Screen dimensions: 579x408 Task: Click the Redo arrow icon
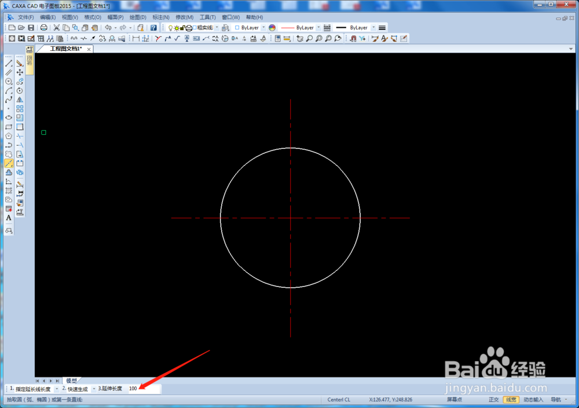[x=123, y=28]
